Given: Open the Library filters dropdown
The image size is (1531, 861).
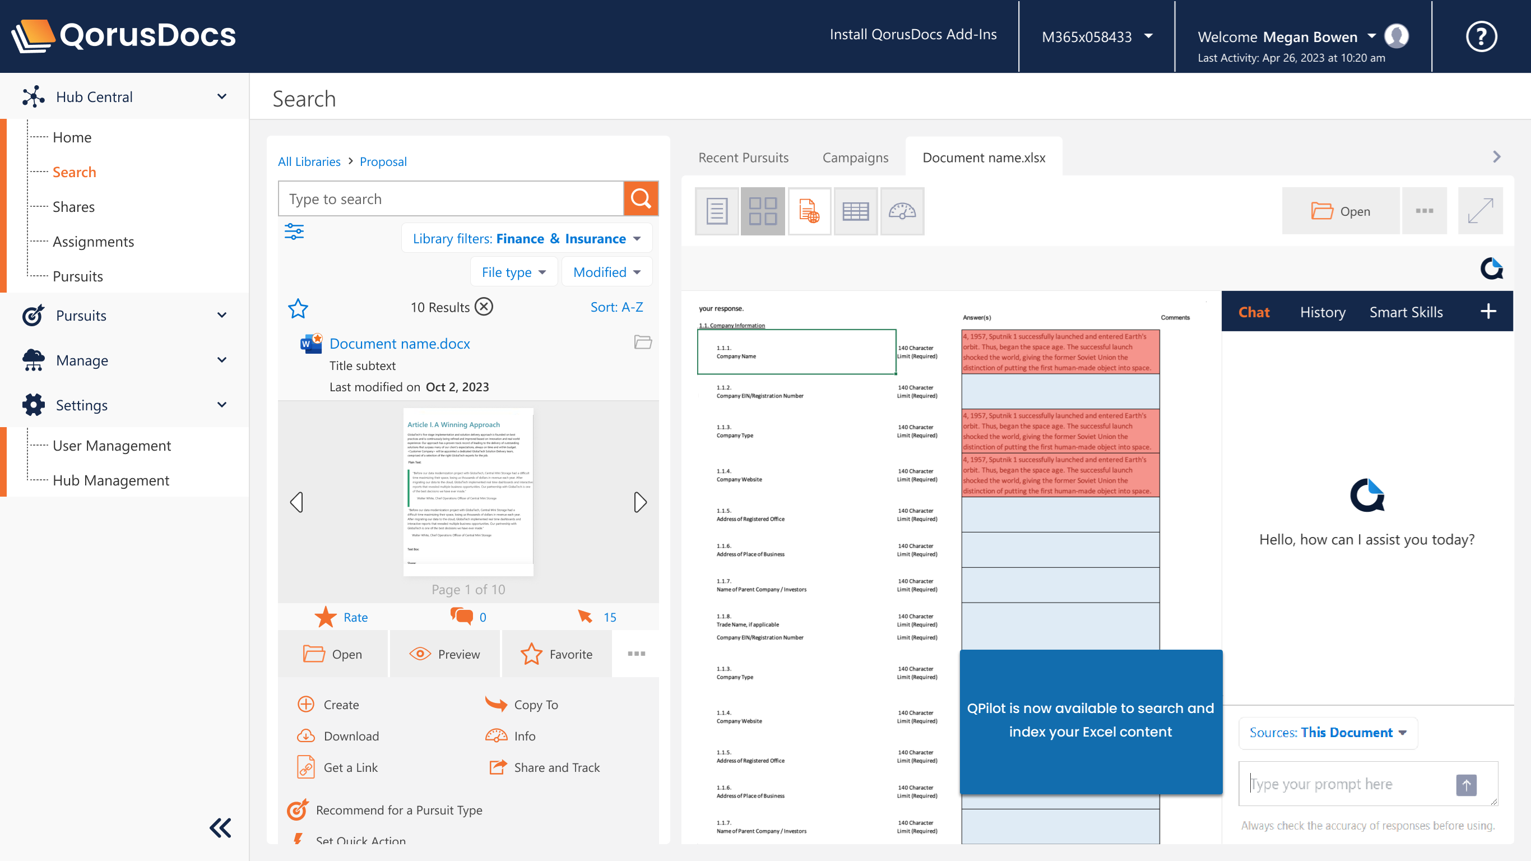Looking at the screenshot, I should click(x=527, y=238).
